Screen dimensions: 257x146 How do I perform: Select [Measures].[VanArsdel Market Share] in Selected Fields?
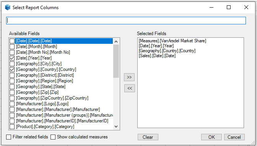point(172,41)
